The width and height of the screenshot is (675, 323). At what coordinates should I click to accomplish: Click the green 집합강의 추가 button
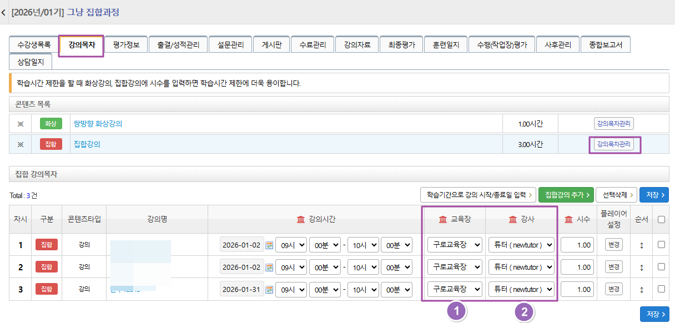point(566,195)
